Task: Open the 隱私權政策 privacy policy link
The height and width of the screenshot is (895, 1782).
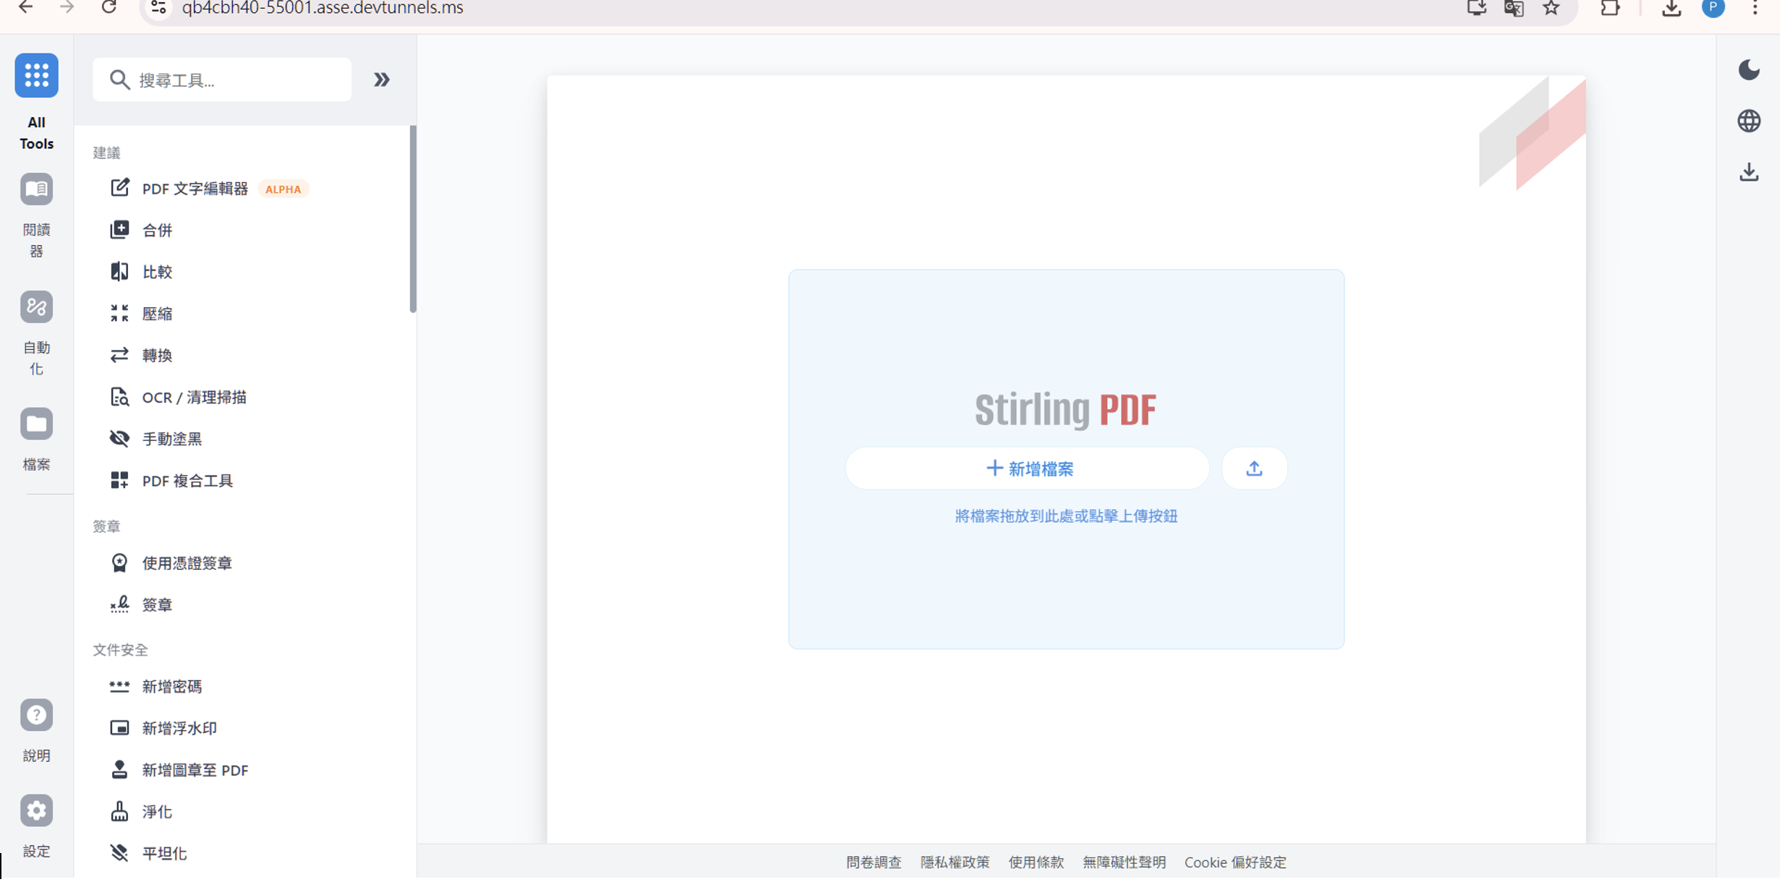Action: coord(955,863)
